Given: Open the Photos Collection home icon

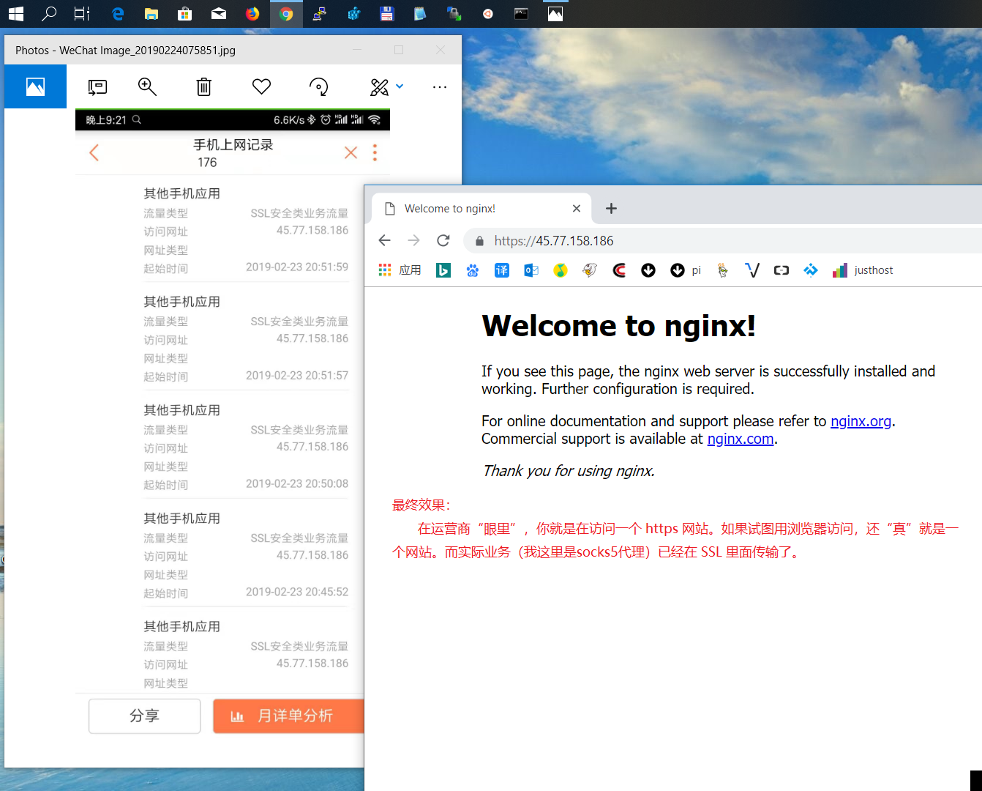Looking at the screenshot, I should point(35,86).
